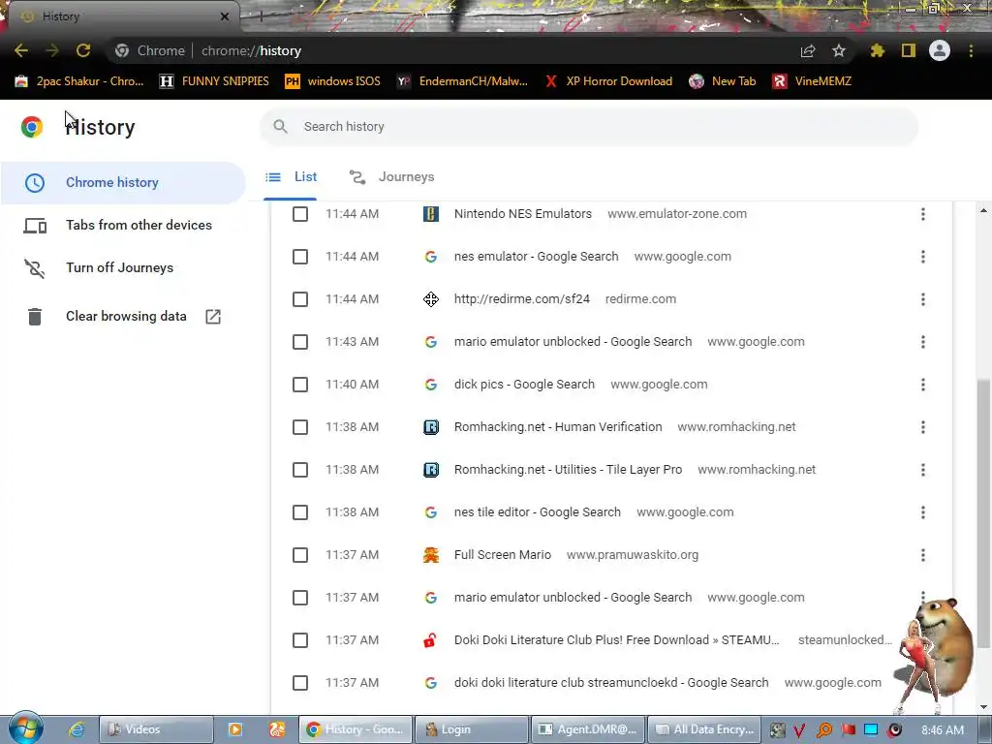The width and height of the screenshot is (992, 744).
Task: Check the nes tile editor search box
Action: coord(300,512)
